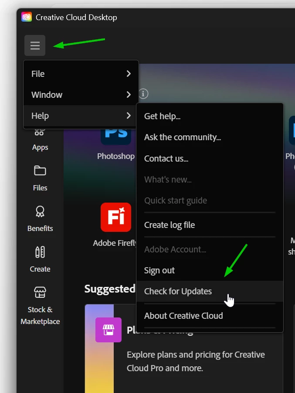Open the Explore plans and pricing card

[x=184, y=348]
